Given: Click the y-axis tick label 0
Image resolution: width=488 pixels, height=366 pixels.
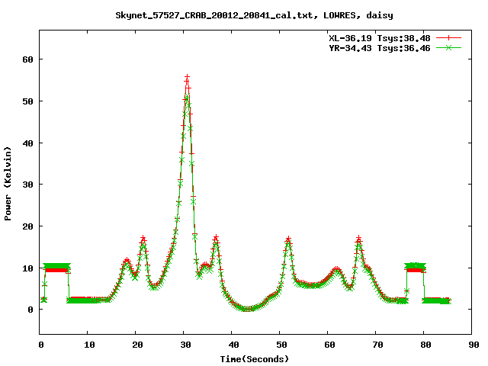Looking at the screenshot, I should point(30,310).
